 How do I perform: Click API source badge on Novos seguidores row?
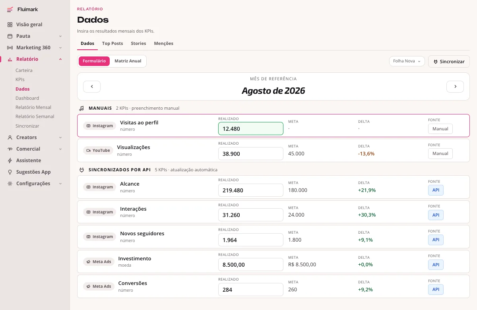(436, 240)
